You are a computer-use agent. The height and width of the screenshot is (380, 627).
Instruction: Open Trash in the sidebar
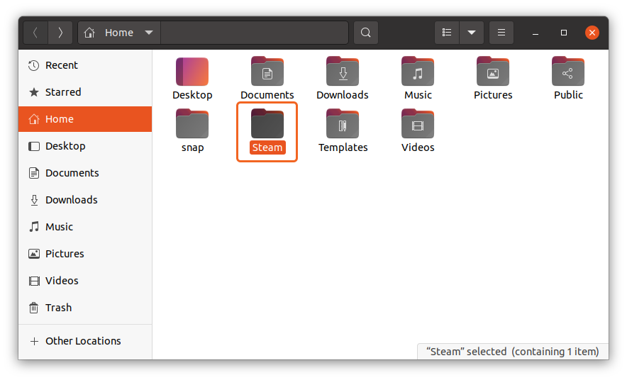[x=85, y=308]
